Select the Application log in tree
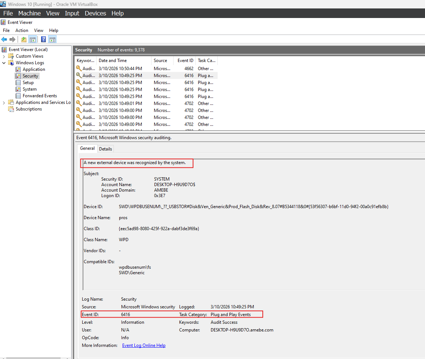Image resolution: width=425 pixels, height=359 pixels. coord(34,69)
